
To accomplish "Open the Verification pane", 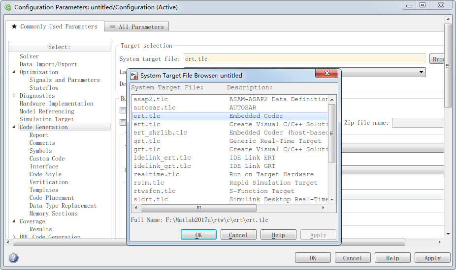I will [x=49, y=182].
